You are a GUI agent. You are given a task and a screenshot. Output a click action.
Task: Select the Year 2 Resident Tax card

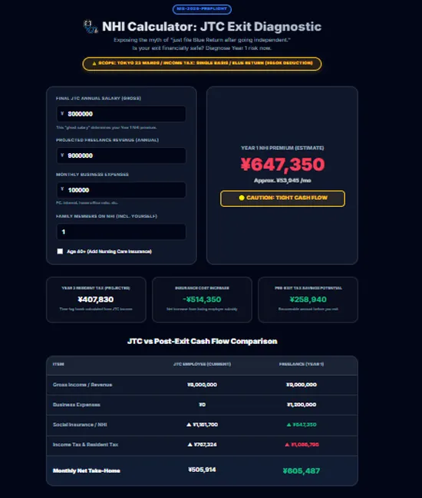click(x=96, y=300)
